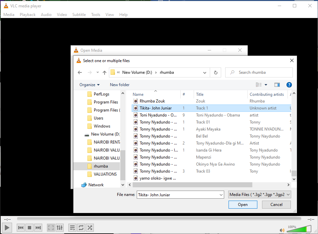The height and width of the screenshot is (234, 318).
Task: Go back in file dialog
Action: click(80, 72)
